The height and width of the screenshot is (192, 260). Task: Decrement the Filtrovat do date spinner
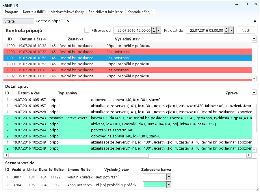(x=226, y=32)
